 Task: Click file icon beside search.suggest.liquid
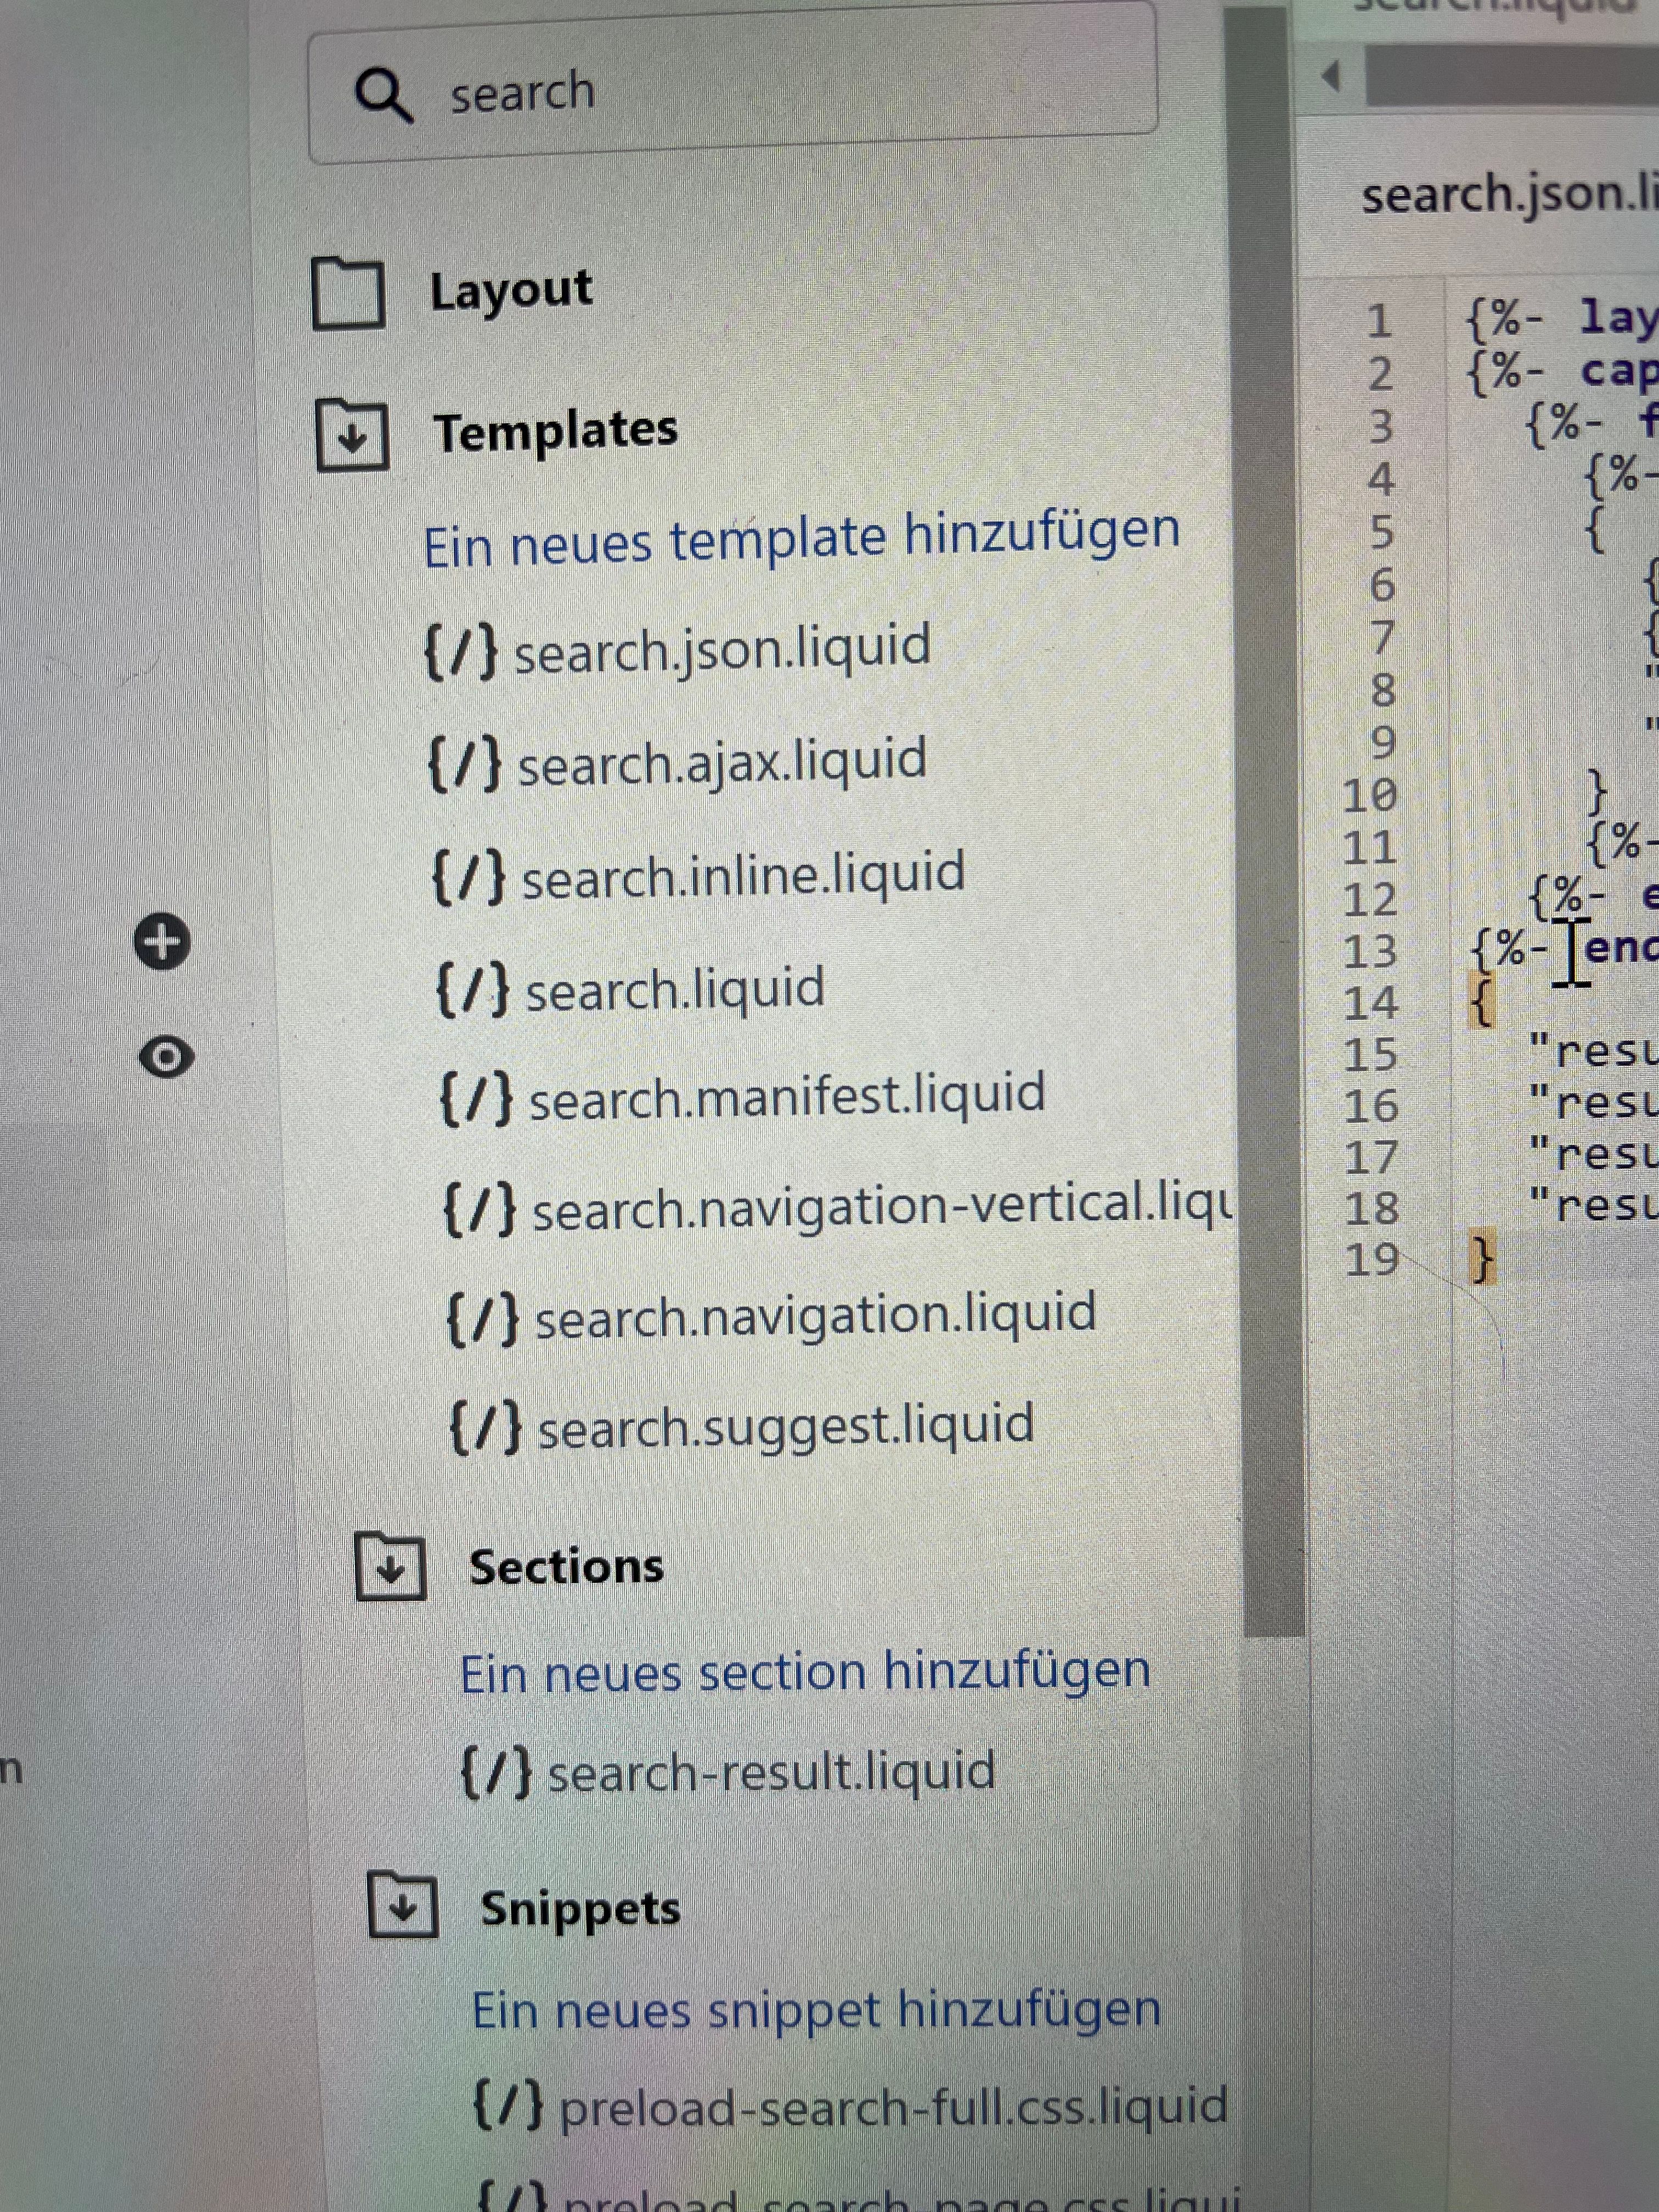485,1427
